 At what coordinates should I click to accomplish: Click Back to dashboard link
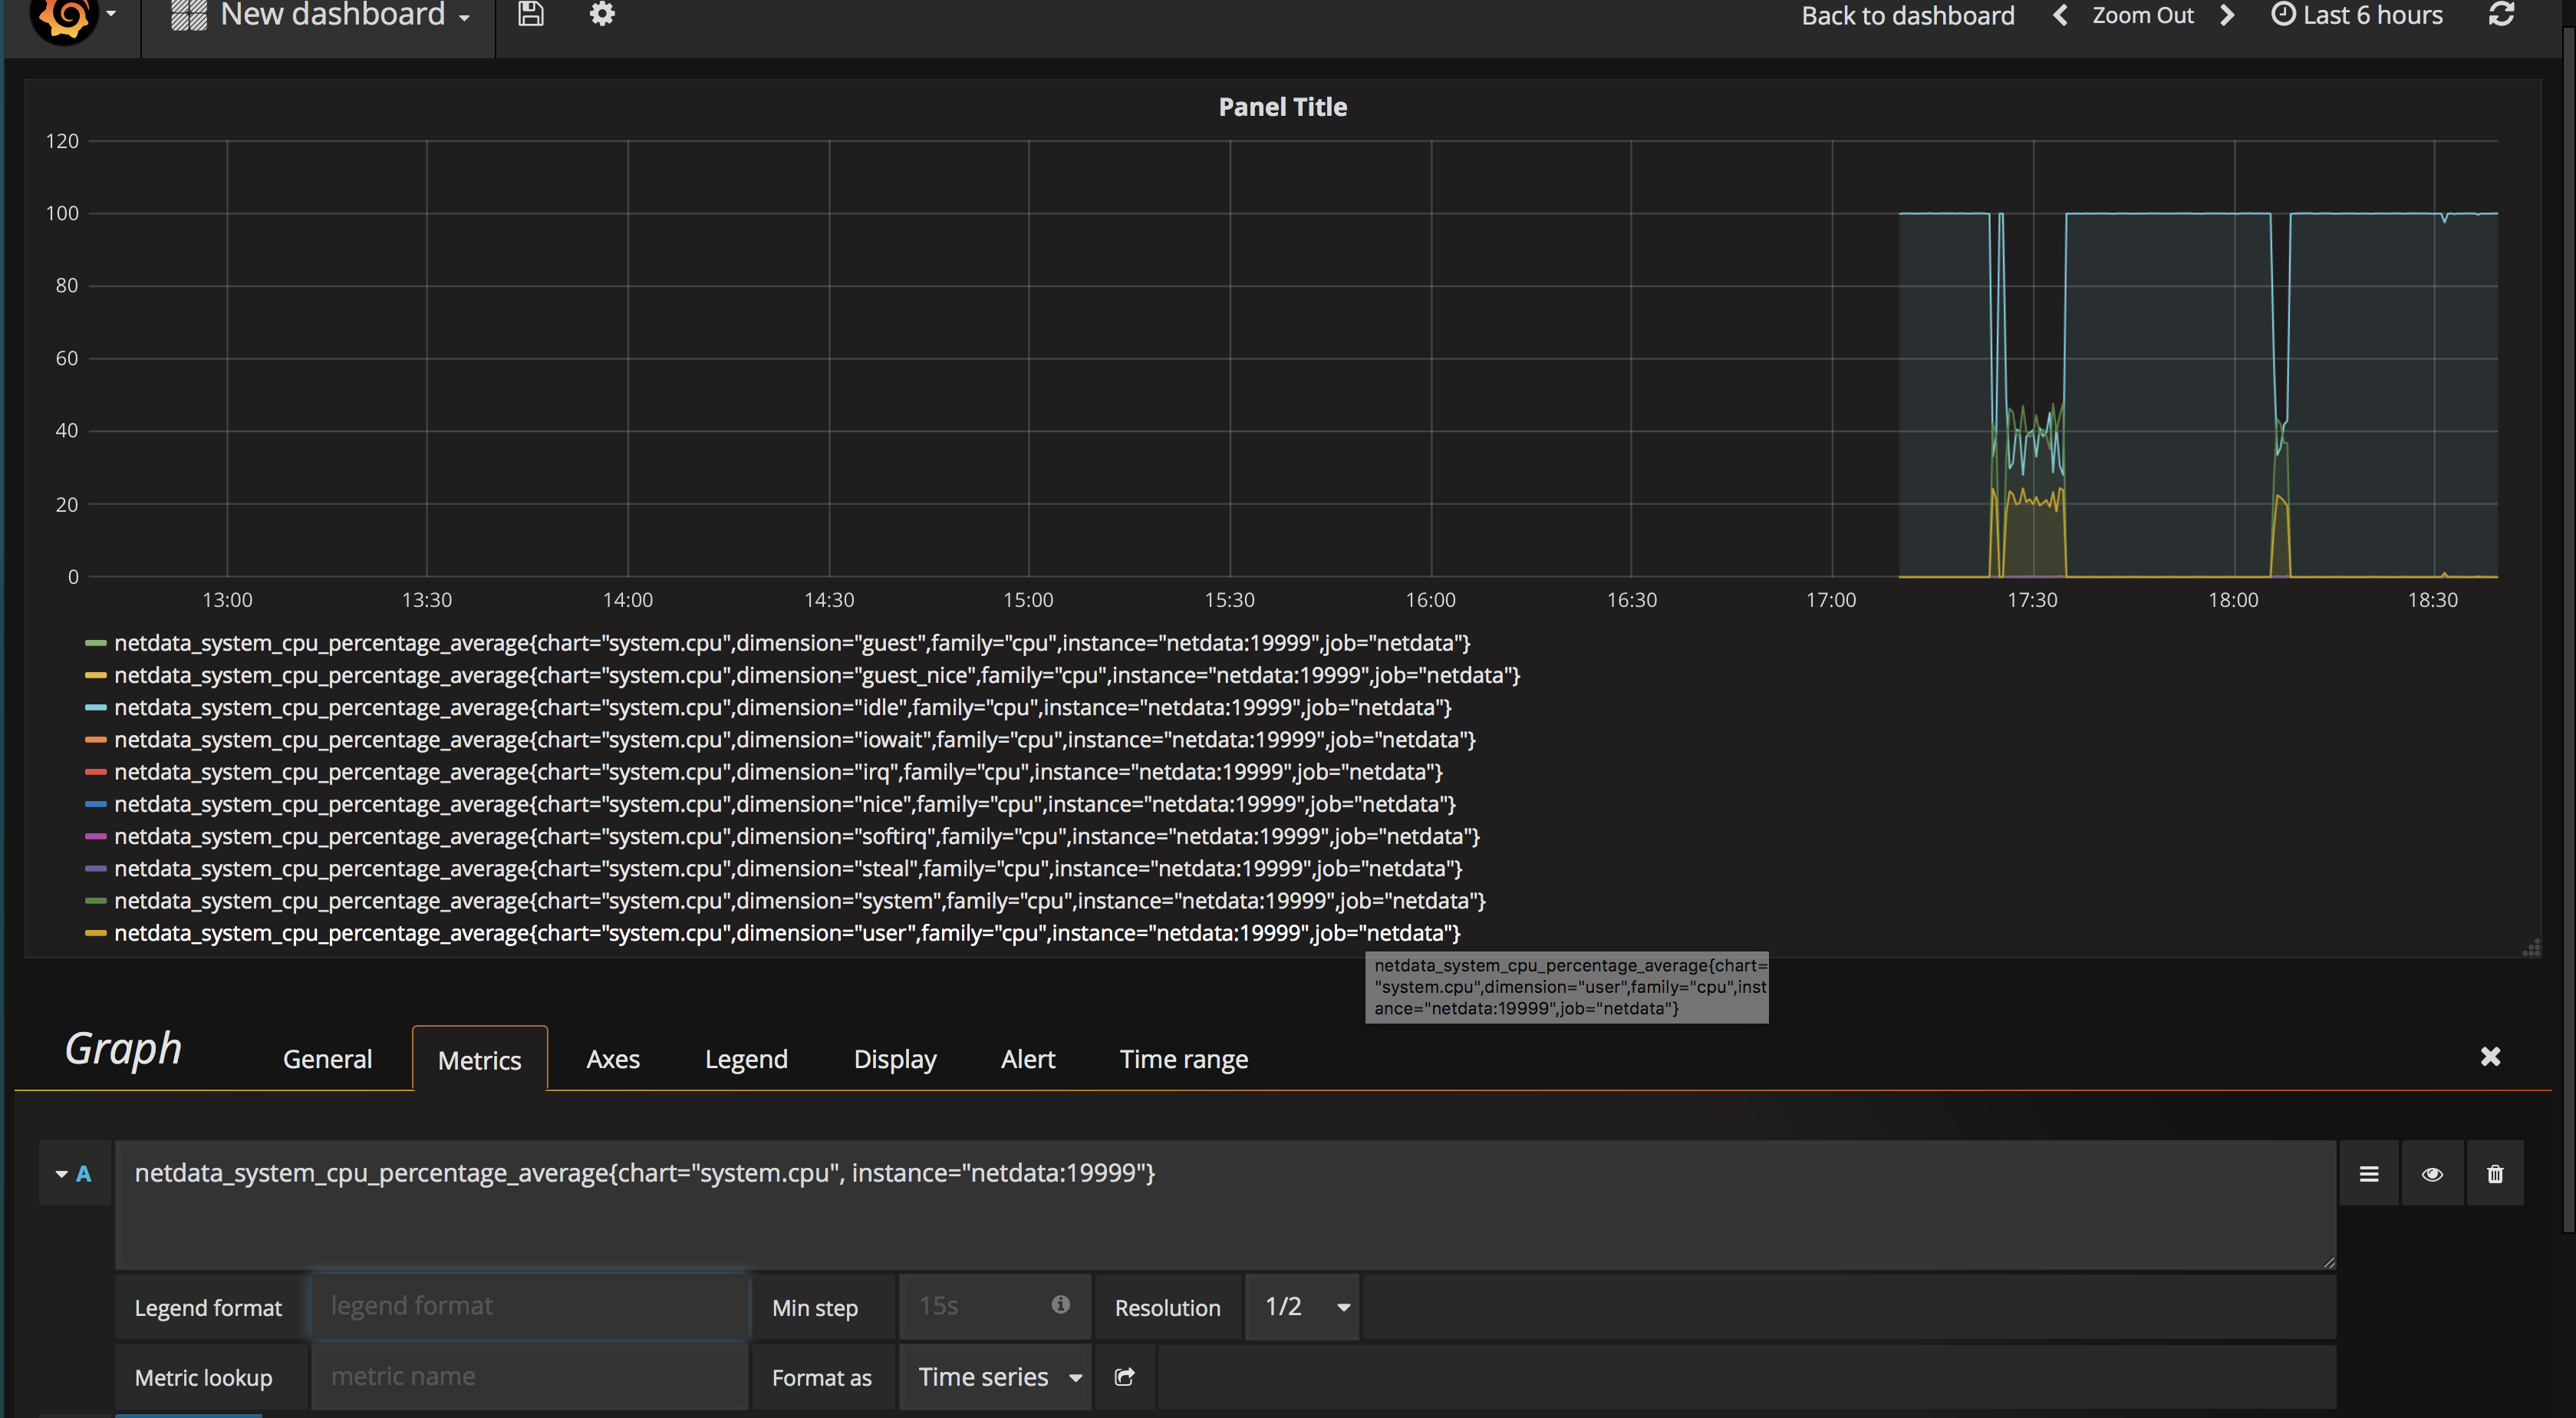pos(1907,15)
